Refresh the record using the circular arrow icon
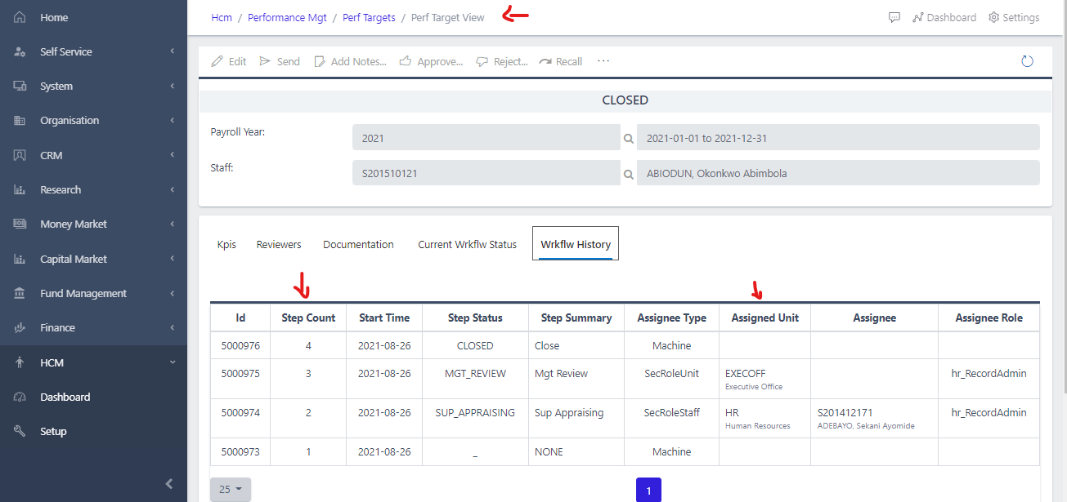The height and width of the screenshot is (502, 1067). 1027,60
